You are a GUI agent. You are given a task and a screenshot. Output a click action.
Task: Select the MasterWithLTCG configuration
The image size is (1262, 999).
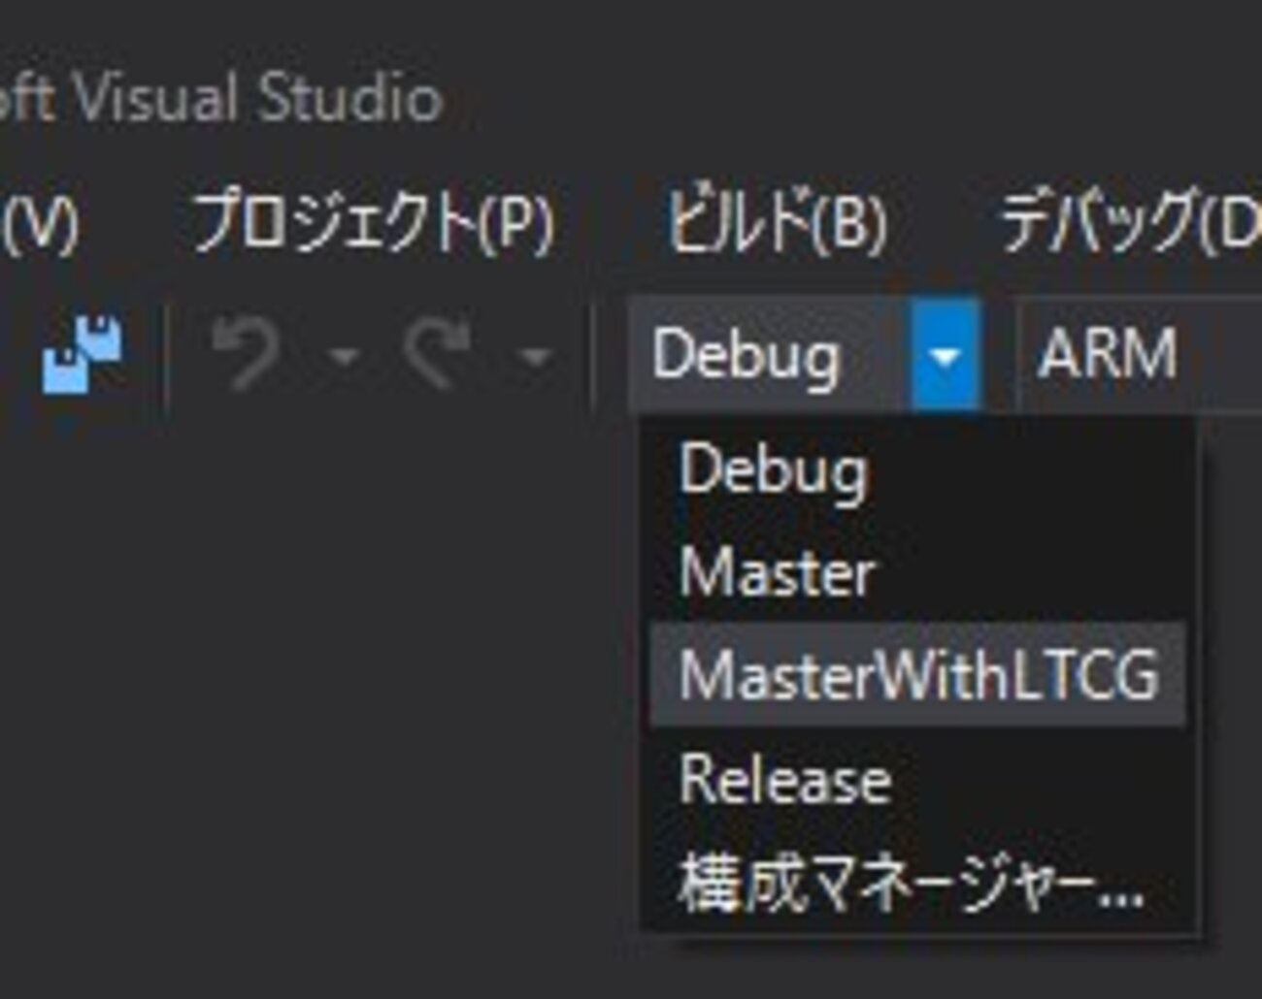tap(917, 675)
